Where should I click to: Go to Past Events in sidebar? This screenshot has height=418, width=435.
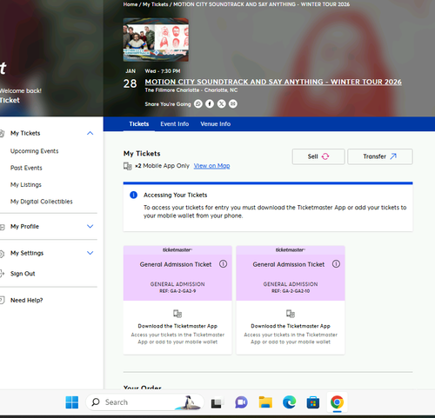[x=26, y=168]
